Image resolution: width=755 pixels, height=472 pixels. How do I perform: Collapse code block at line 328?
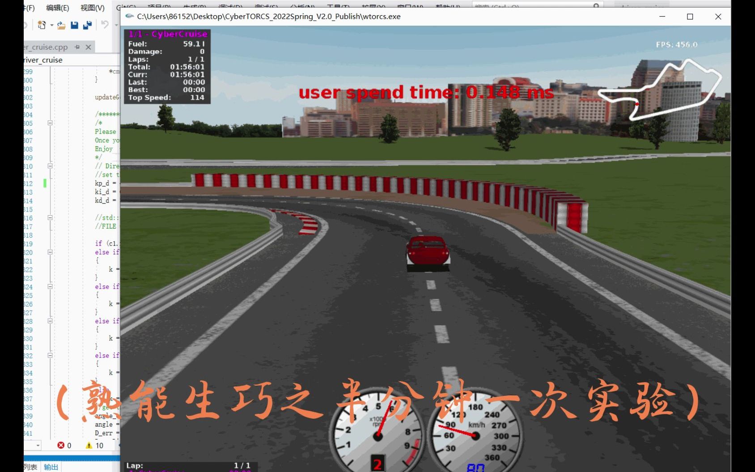click(x=50, y=321)
